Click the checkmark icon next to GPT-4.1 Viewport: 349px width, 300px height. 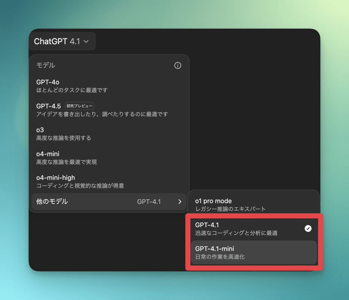[x=308, y=229]
